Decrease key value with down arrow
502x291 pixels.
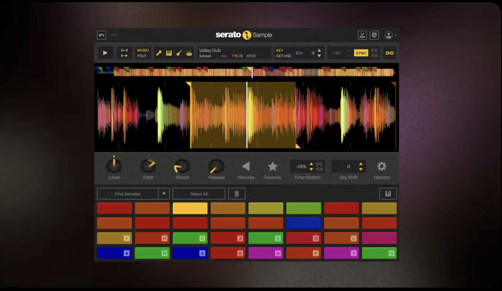[x=319, y=56]
